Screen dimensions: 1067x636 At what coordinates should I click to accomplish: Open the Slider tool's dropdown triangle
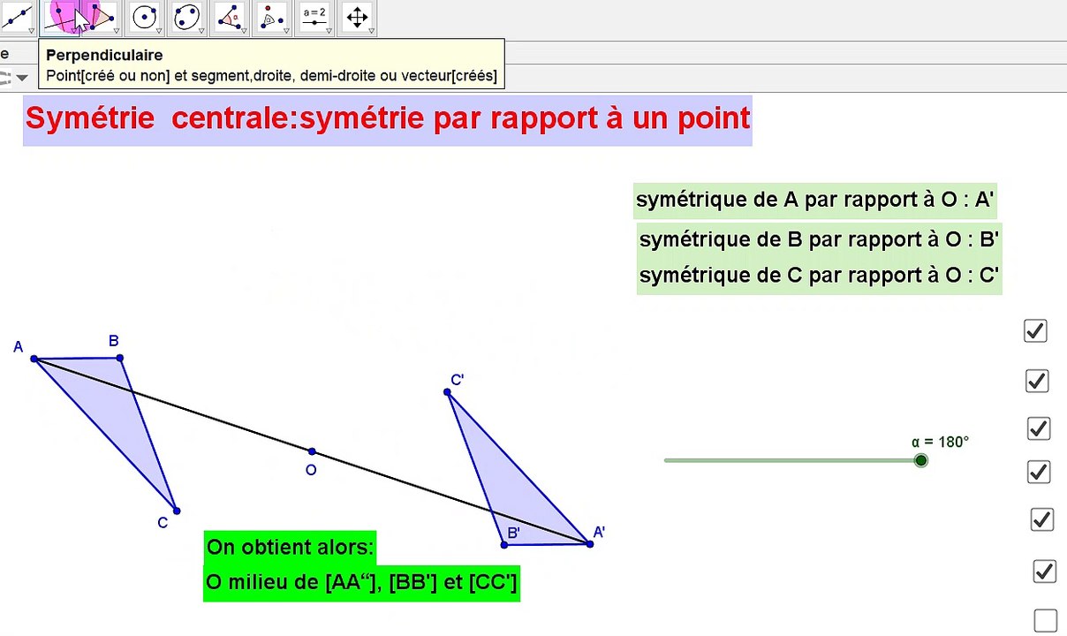(x=329, y=31)
